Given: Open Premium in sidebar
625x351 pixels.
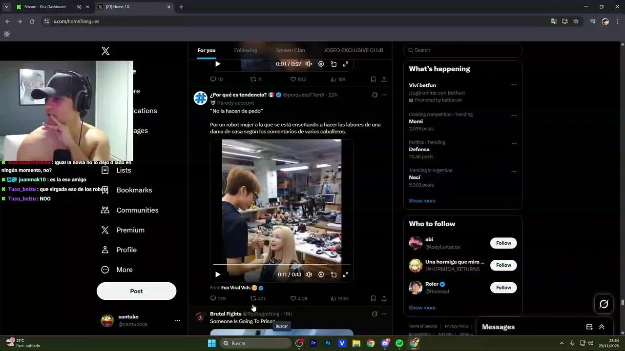Looking at the screenshot, I should (x=123, y=230).
